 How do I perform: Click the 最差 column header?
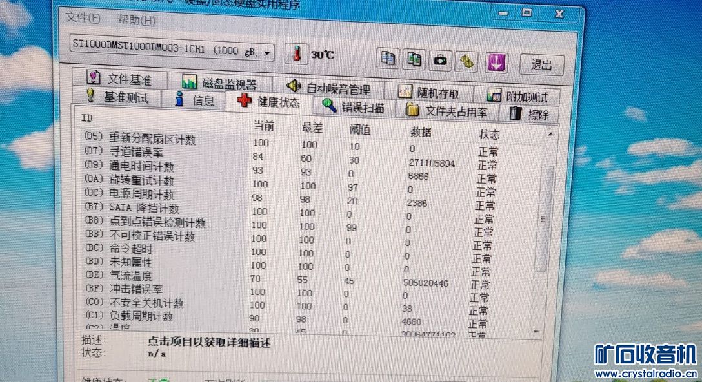point(312,128)
